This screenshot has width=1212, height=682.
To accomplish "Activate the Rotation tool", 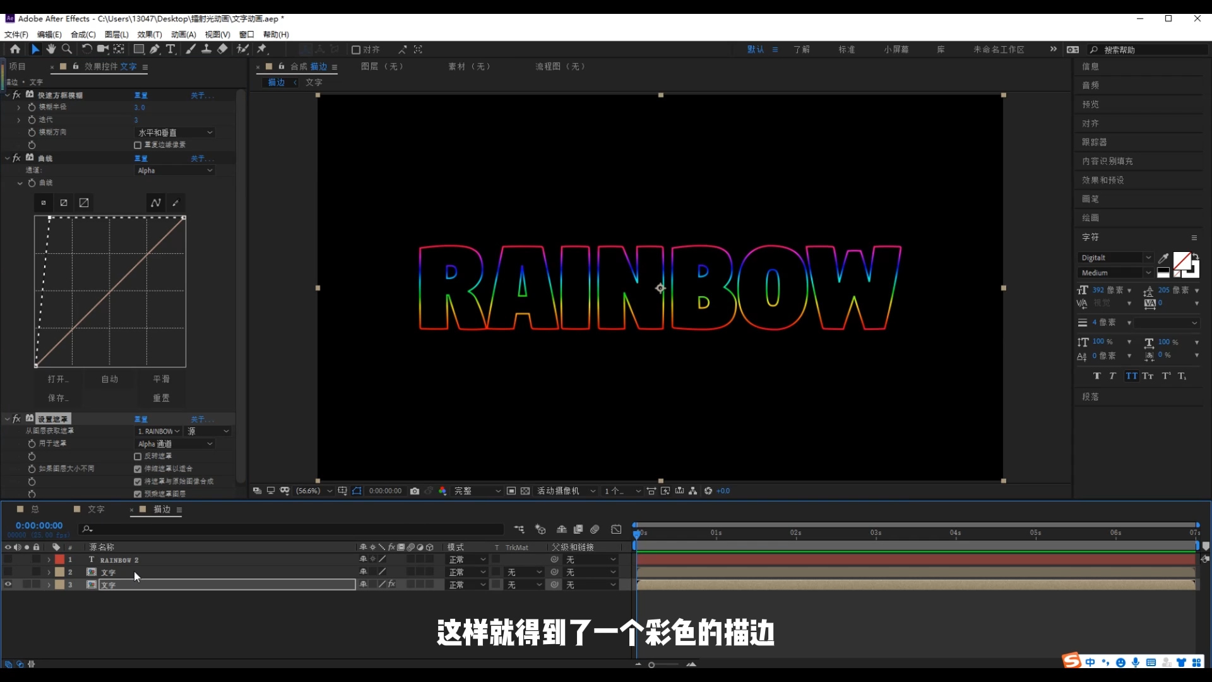I will pos(87,49).
